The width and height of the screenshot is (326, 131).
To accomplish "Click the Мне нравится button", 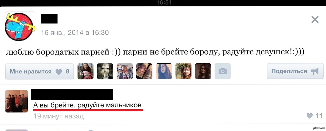I will pos(39,71).
